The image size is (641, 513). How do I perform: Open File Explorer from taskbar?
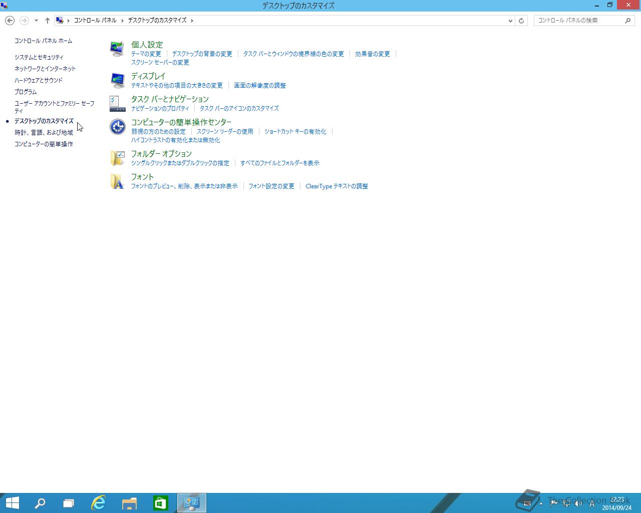click(x=130, y=503)
